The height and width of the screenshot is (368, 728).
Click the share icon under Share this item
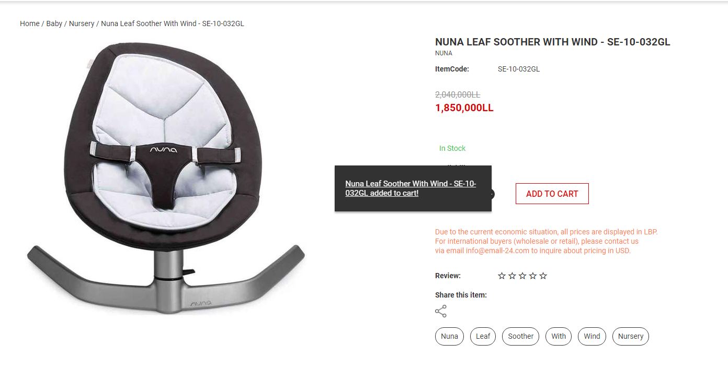pyautogui.click(x=441, y=312)
